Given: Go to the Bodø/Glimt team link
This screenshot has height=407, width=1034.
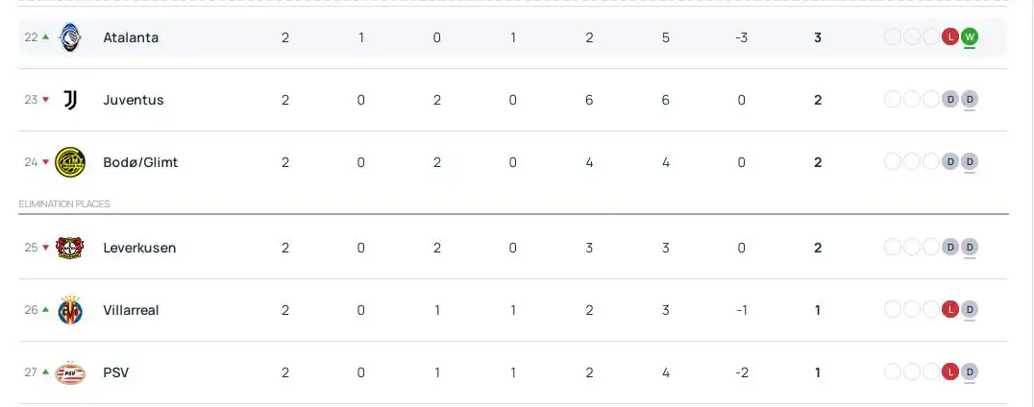Looking at the screenshot, I should tap(140, 162).
